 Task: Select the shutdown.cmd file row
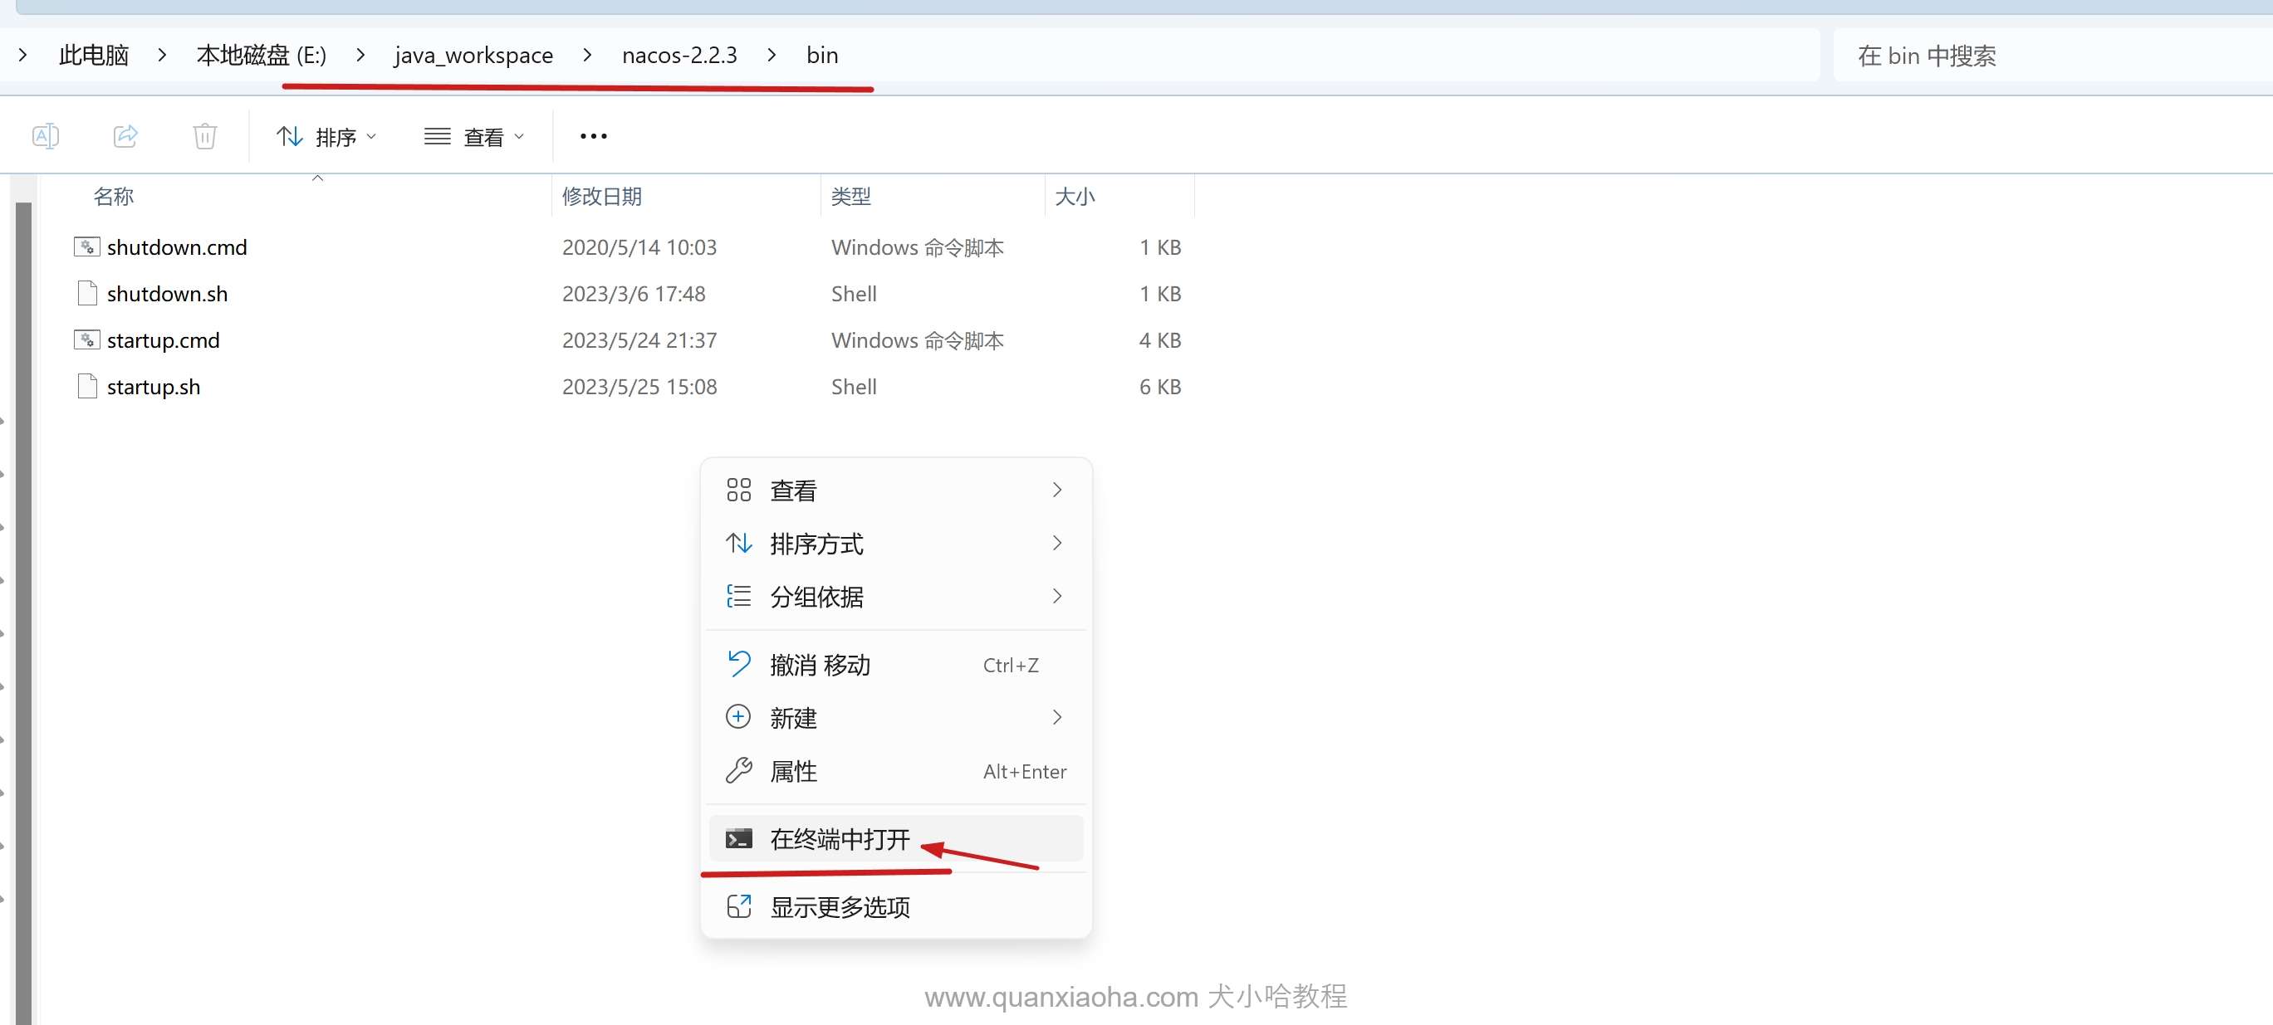coord(178,248)
